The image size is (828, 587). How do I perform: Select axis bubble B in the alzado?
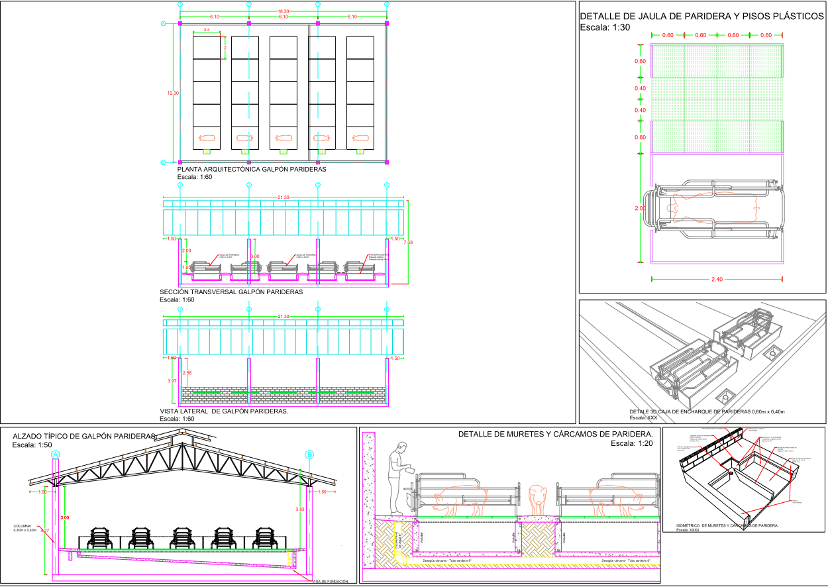coord(309,454)
